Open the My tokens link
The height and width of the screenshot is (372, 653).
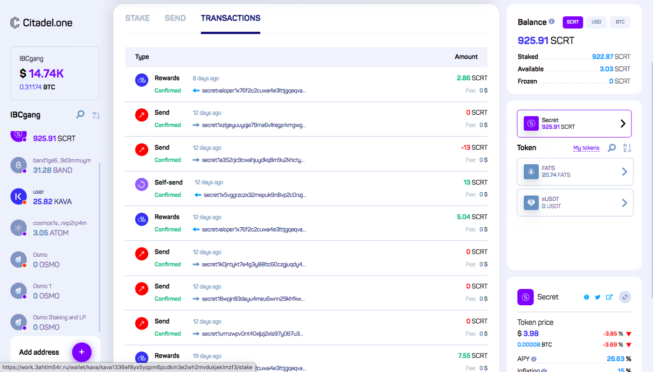pyautogui.click(x=586, y=148)
